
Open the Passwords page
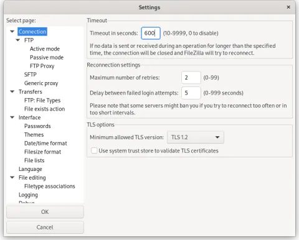[x=37, y=126]
